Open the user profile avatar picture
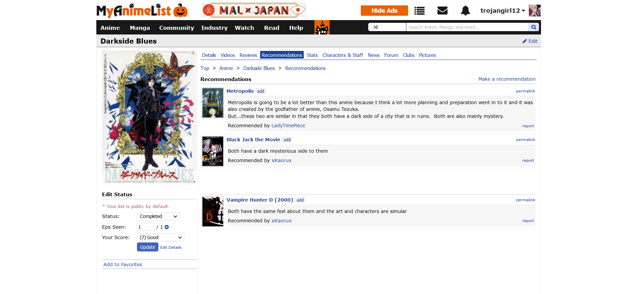637x294 pixels. [x=534, y=11]
